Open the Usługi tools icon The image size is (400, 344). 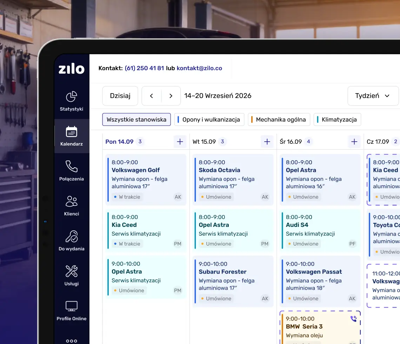point(72,271)
